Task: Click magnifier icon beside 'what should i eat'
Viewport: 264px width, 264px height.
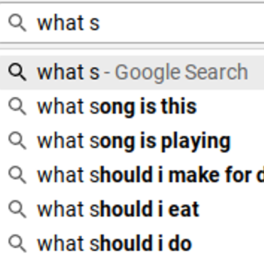Action: [18, 209]
